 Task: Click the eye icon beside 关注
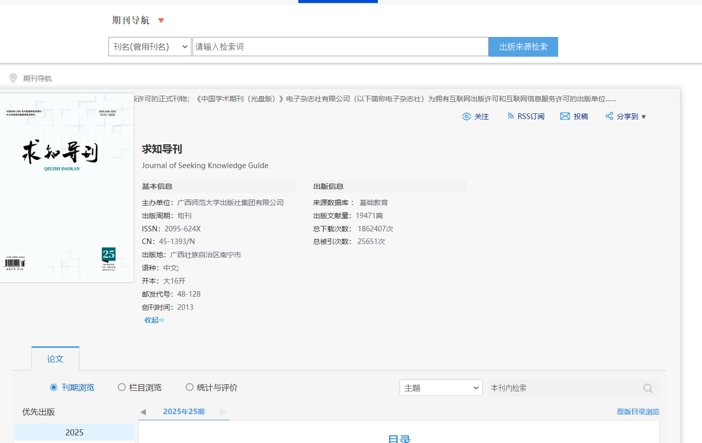pyautogui.click(x=466, y=116)
